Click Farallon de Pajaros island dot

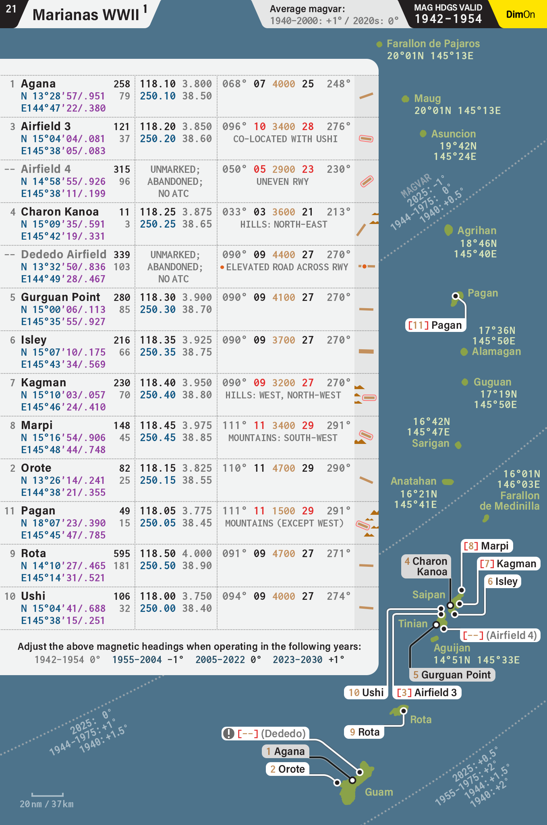pos(379,44)
